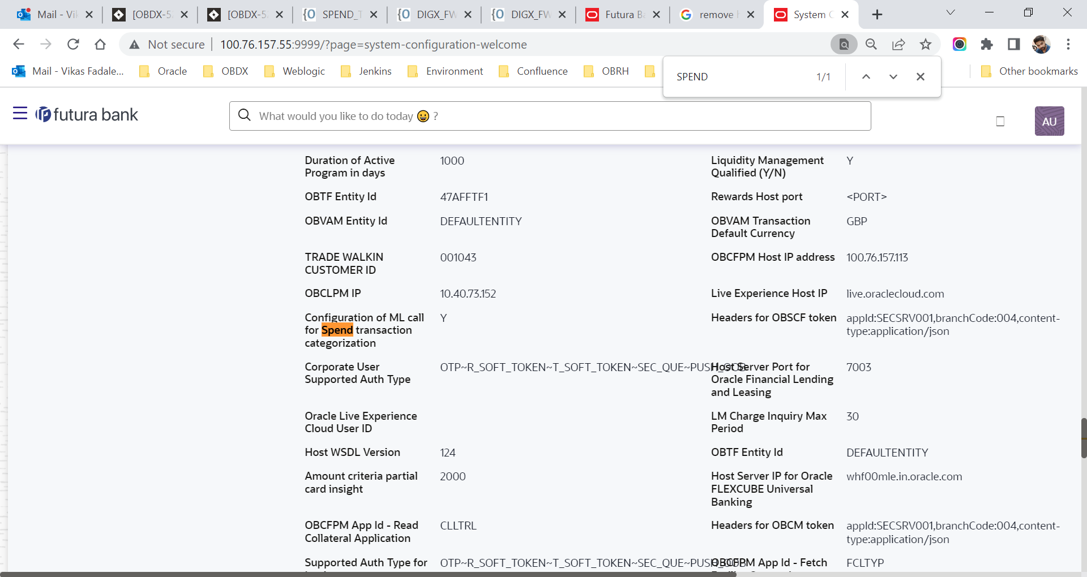Click the FCLTYP value
1087x577 pixels.
pyautogui.click(x=865, y=563)
